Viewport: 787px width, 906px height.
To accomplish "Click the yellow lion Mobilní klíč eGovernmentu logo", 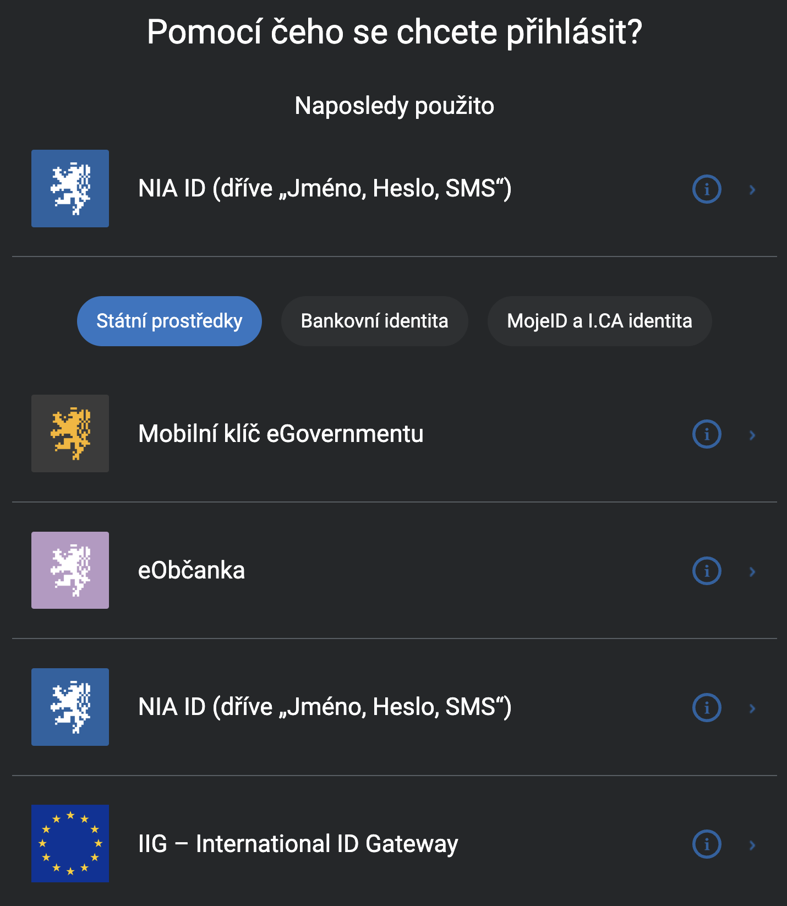I will point(70,434).
